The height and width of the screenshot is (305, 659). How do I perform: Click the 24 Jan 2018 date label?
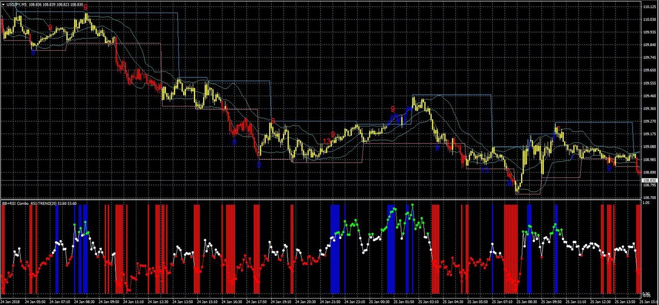10,301
